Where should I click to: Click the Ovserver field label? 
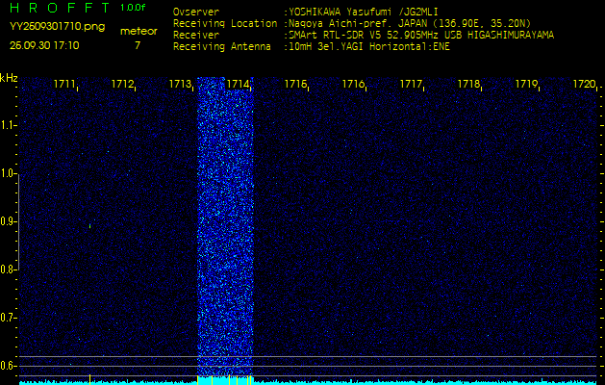196,12
